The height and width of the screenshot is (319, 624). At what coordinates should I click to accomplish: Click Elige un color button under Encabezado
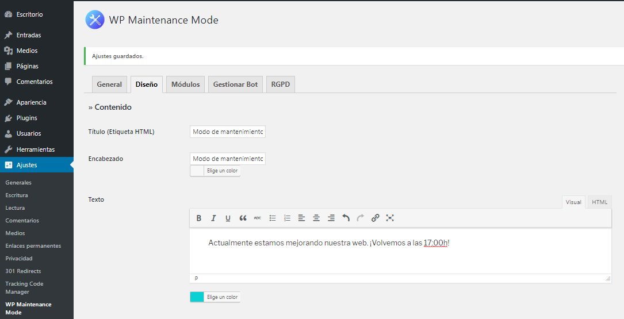point(222,171)
